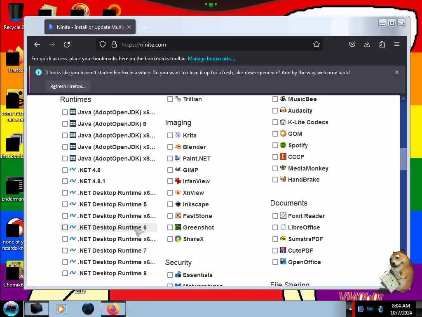Bookmark this page with the star icon
The height and width of the screenshot is (317, 422).
[x=316, y=45]
